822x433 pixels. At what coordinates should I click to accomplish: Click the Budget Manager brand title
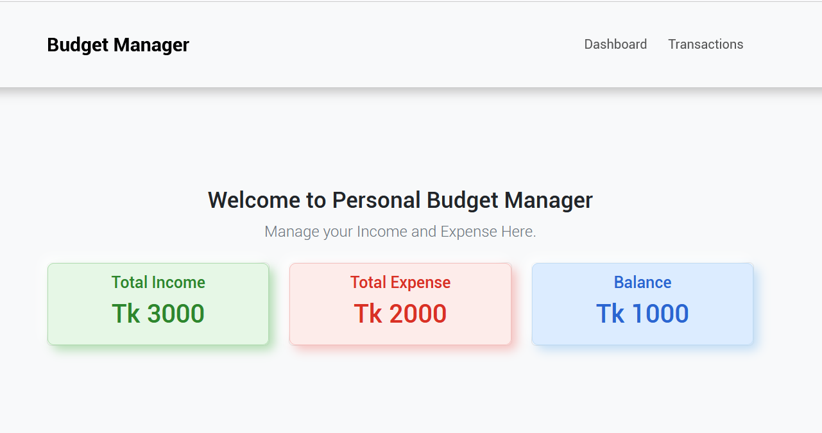coord(118,45)
